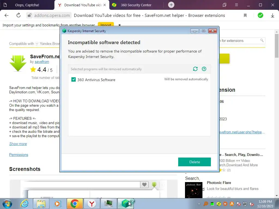The height and width of the screenshot is (209, 279).
Task: Click the Screenshots heading
Action: tap(25, 169)
